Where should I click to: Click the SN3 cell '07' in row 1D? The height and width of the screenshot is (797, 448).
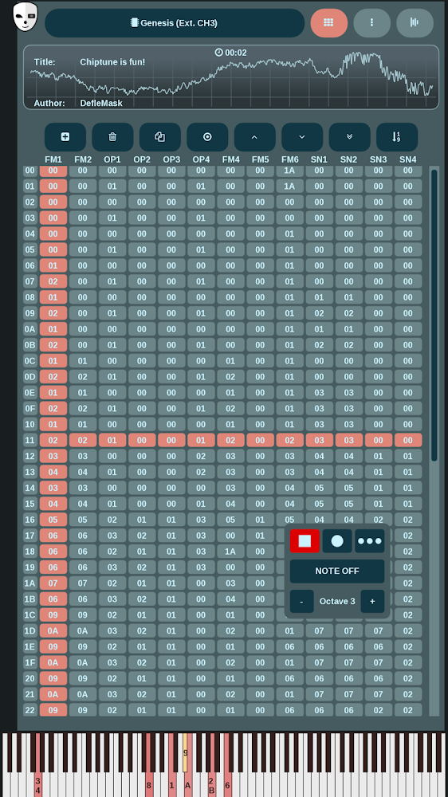(x=379, y=630)
